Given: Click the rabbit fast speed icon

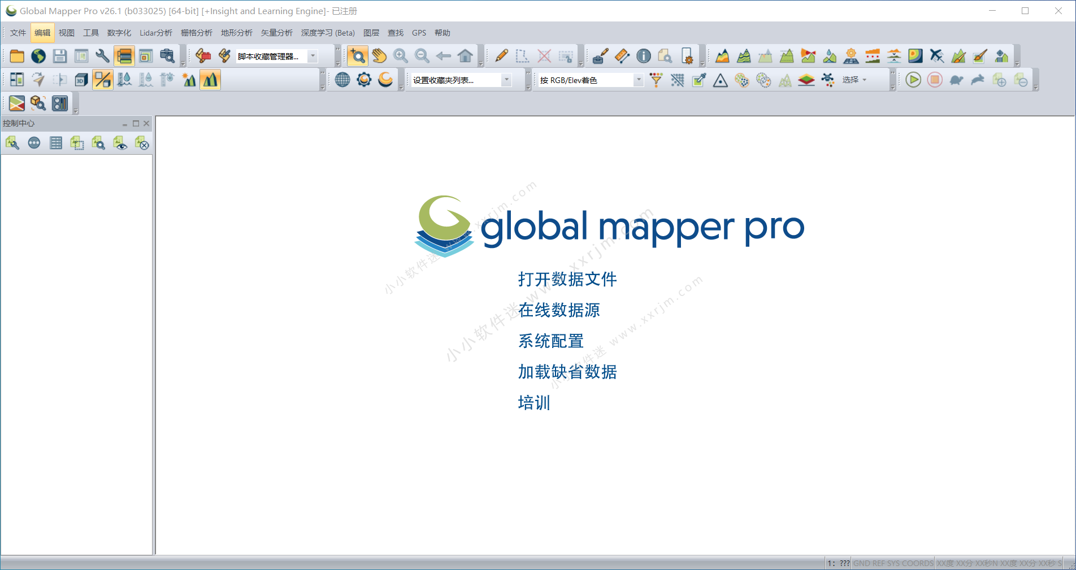Looking at the screenshot, I should (978, 80).
